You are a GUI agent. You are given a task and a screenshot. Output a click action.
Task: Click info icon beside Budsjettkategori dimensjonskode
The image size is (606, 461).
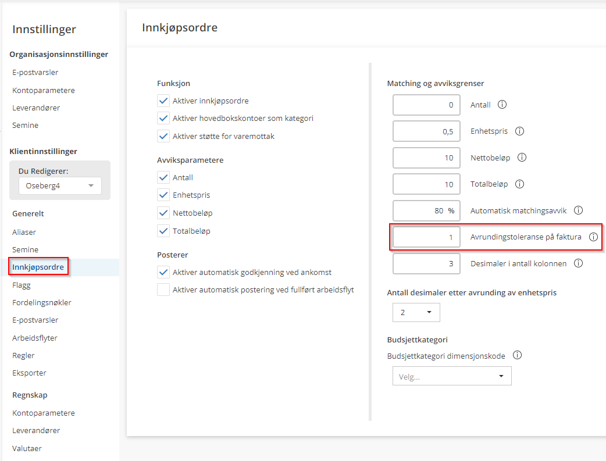click(517, 355)
